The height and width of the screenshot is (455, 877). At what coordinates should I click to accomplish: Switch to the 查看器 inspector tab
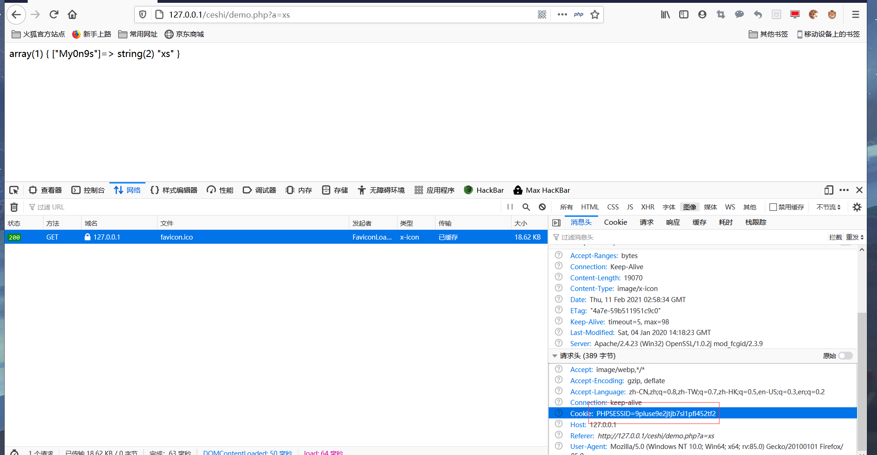45,190
